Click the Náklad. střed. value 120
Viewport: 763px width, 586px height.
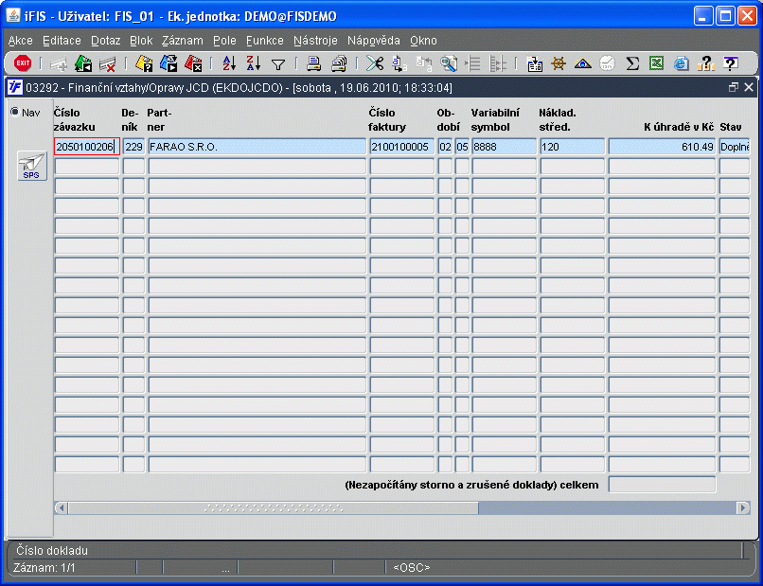click(572, 147)
